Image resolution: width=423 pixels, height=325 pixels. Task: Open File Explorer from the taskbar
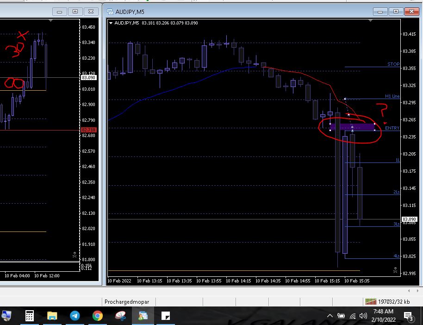point(52,316)
